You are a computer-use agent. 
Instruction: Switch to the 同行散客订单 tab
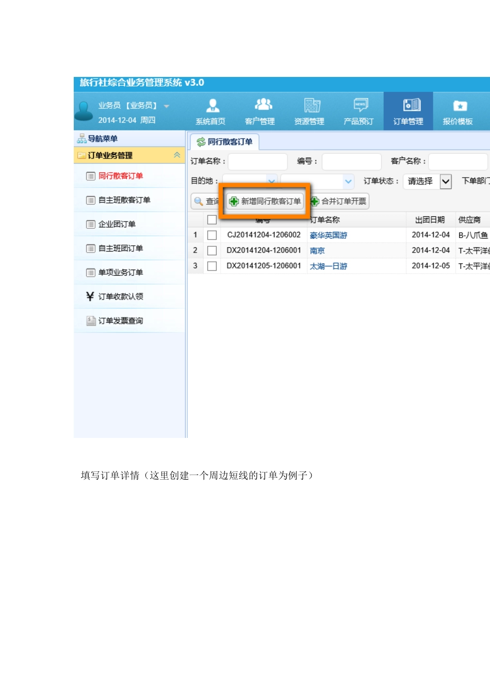click(224, 142)
